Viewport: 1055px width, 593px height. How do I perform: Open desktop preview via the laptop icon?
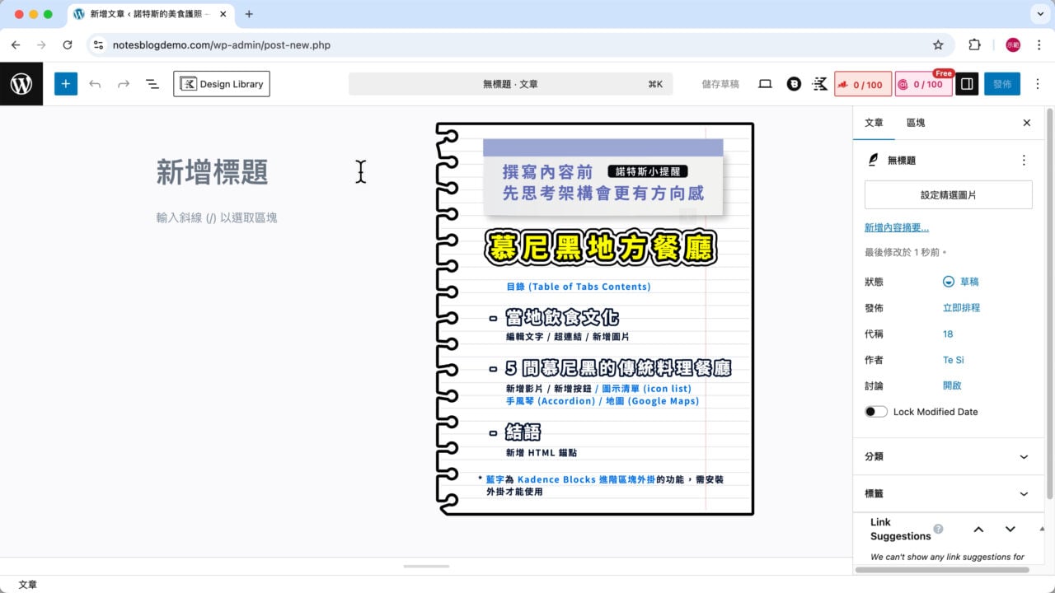[x=765, y=83]
